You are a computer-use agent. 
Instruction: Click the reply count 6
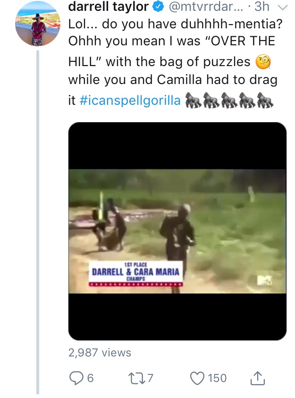point(90,378)
